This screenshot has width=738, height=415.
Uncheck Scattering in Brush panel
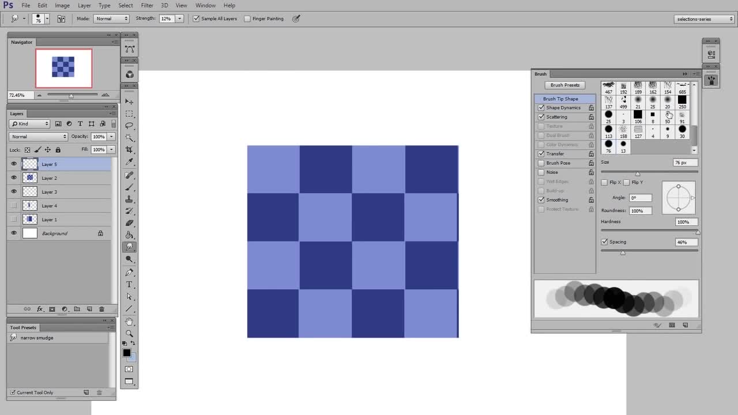coord(541,117)
